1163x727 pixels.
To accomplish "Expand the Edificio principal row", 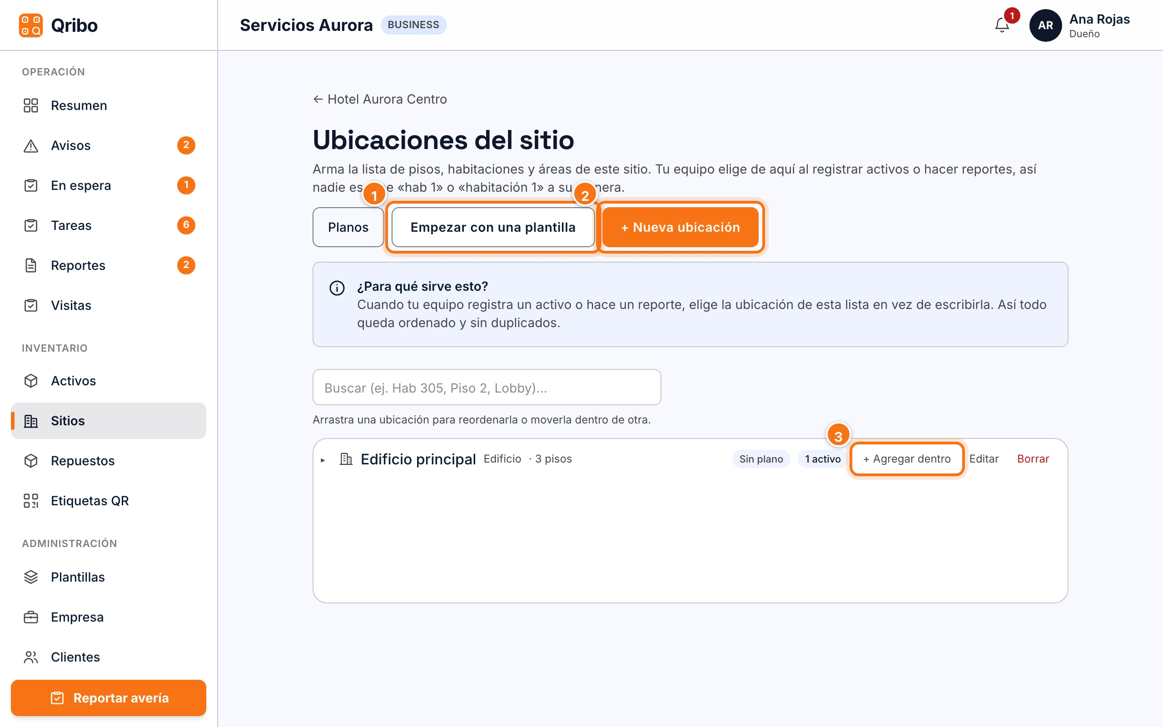I will pos(323,460).
